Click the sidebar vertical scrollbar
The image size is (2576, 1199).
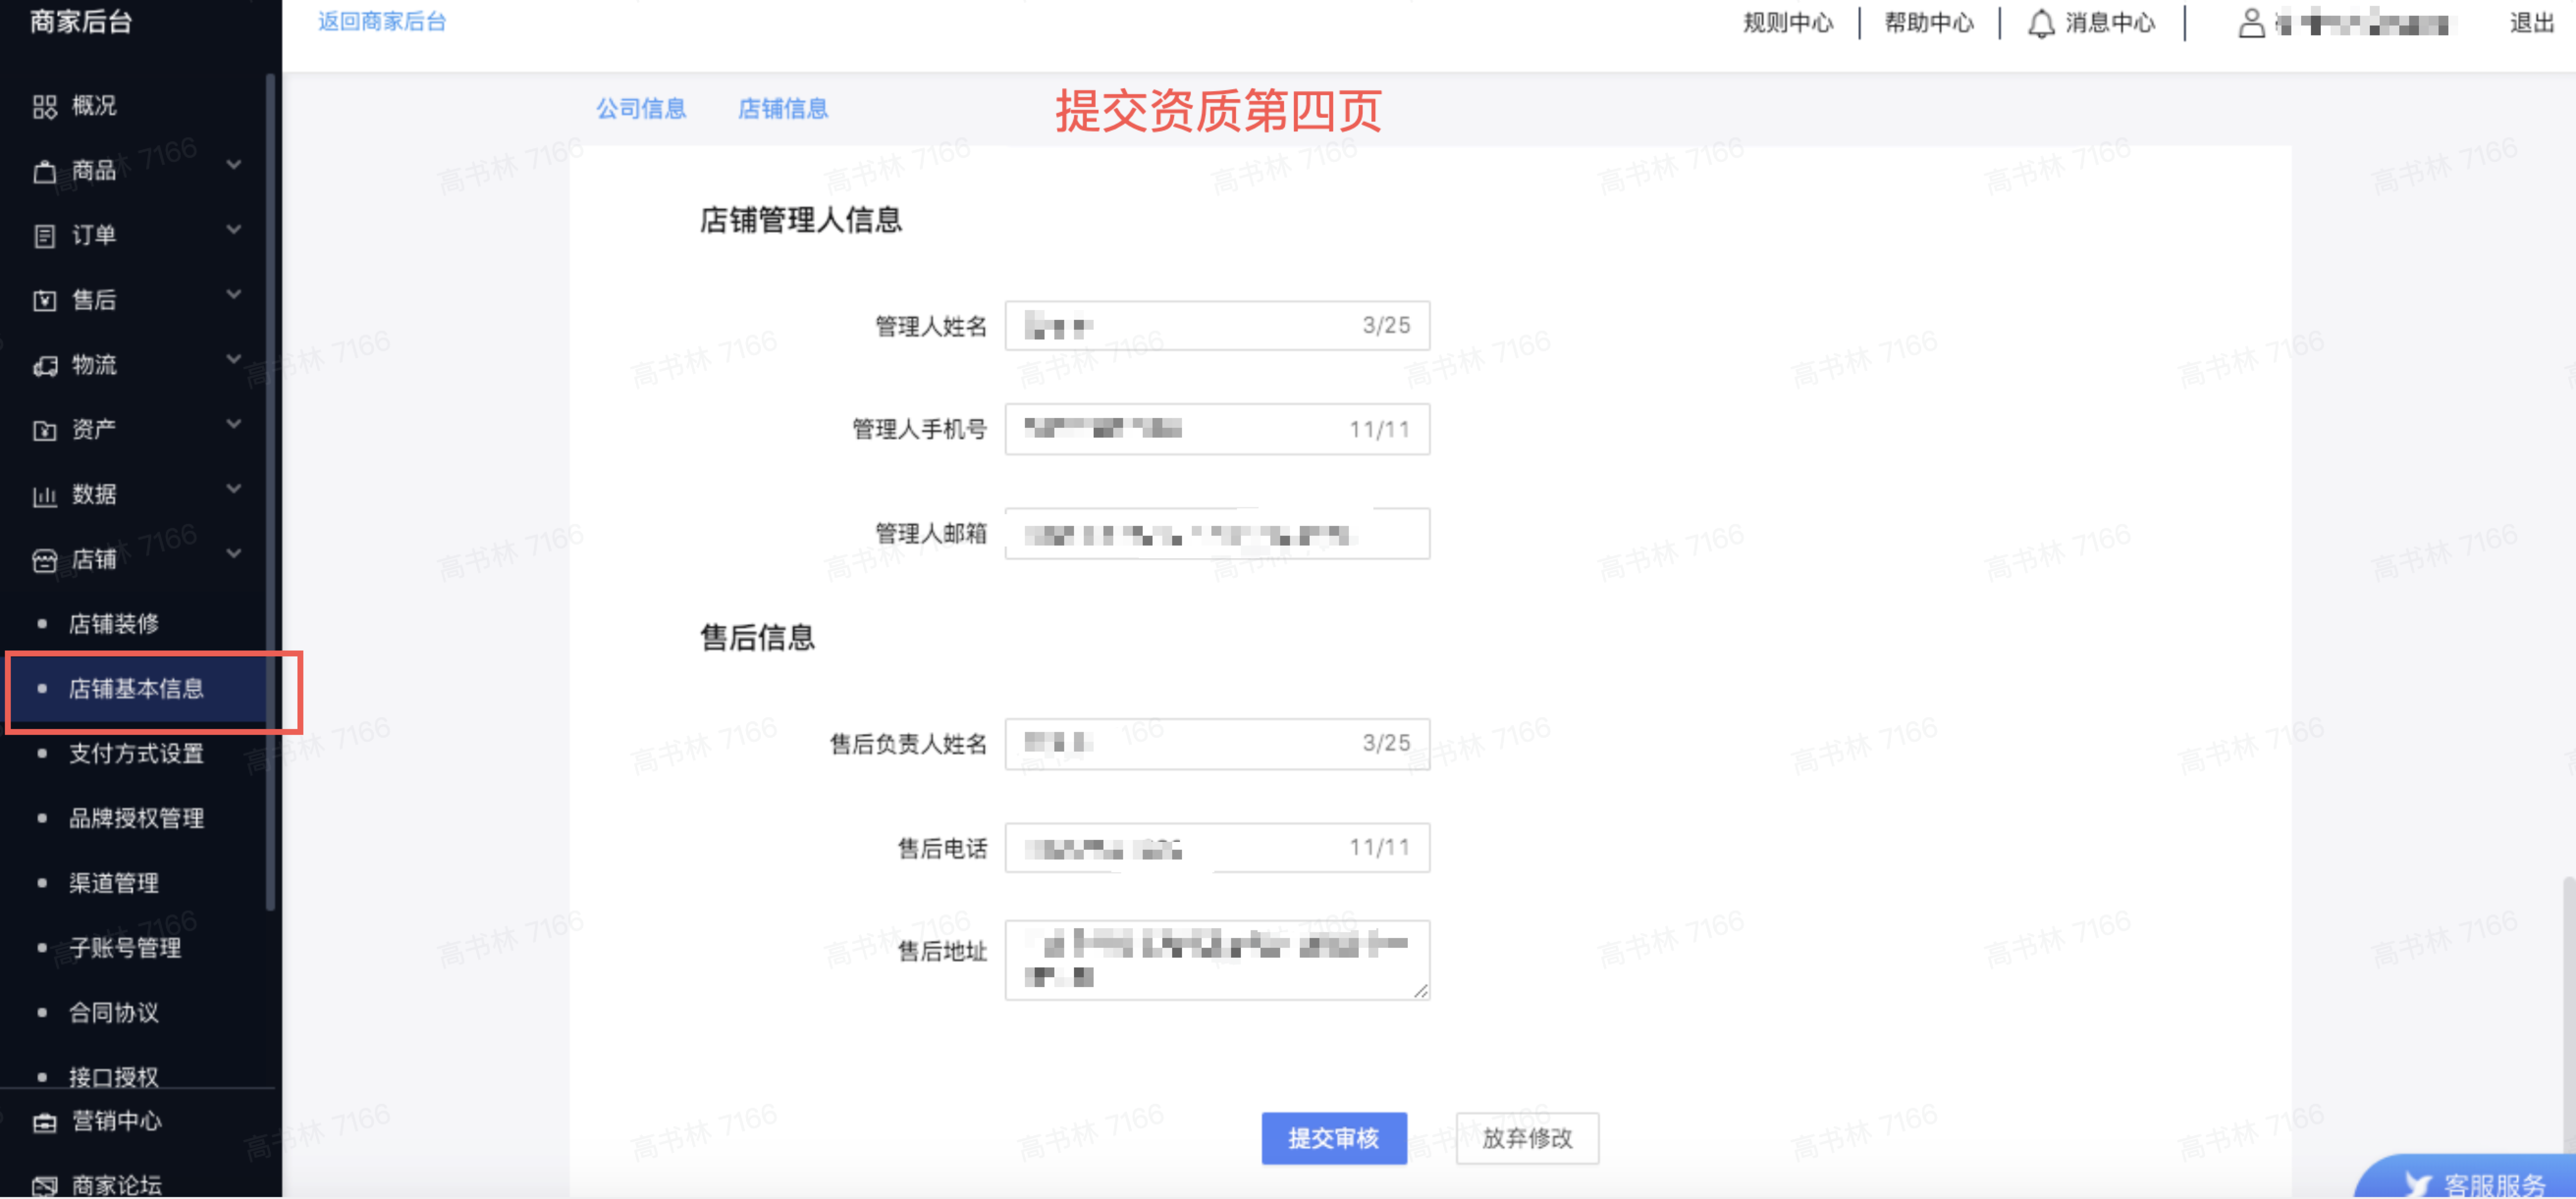[x=270, y=492]
